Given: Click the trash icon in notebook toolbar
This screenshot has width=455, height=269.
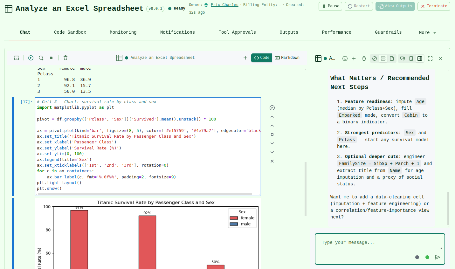Looking at the screenshot, I should 65,58.
